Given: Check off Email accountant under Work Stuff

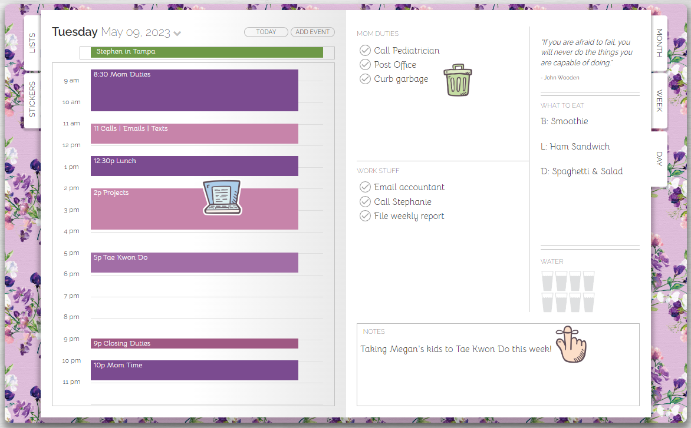Looking at the screenshot, I should pos(365,187).
